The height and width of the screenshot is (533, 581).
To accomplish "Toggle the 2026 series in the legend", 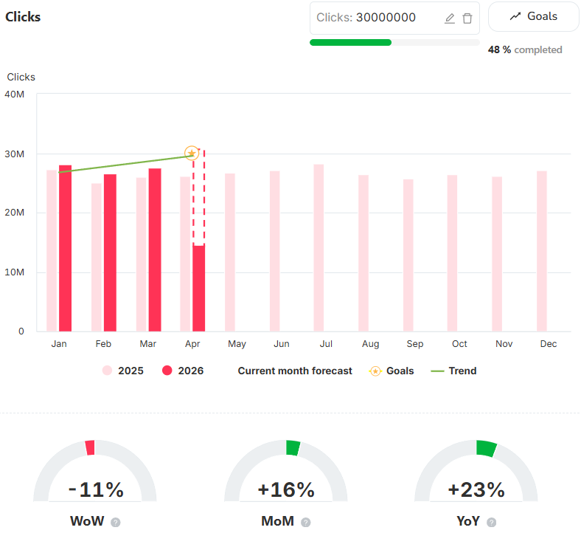I will 183,371.
